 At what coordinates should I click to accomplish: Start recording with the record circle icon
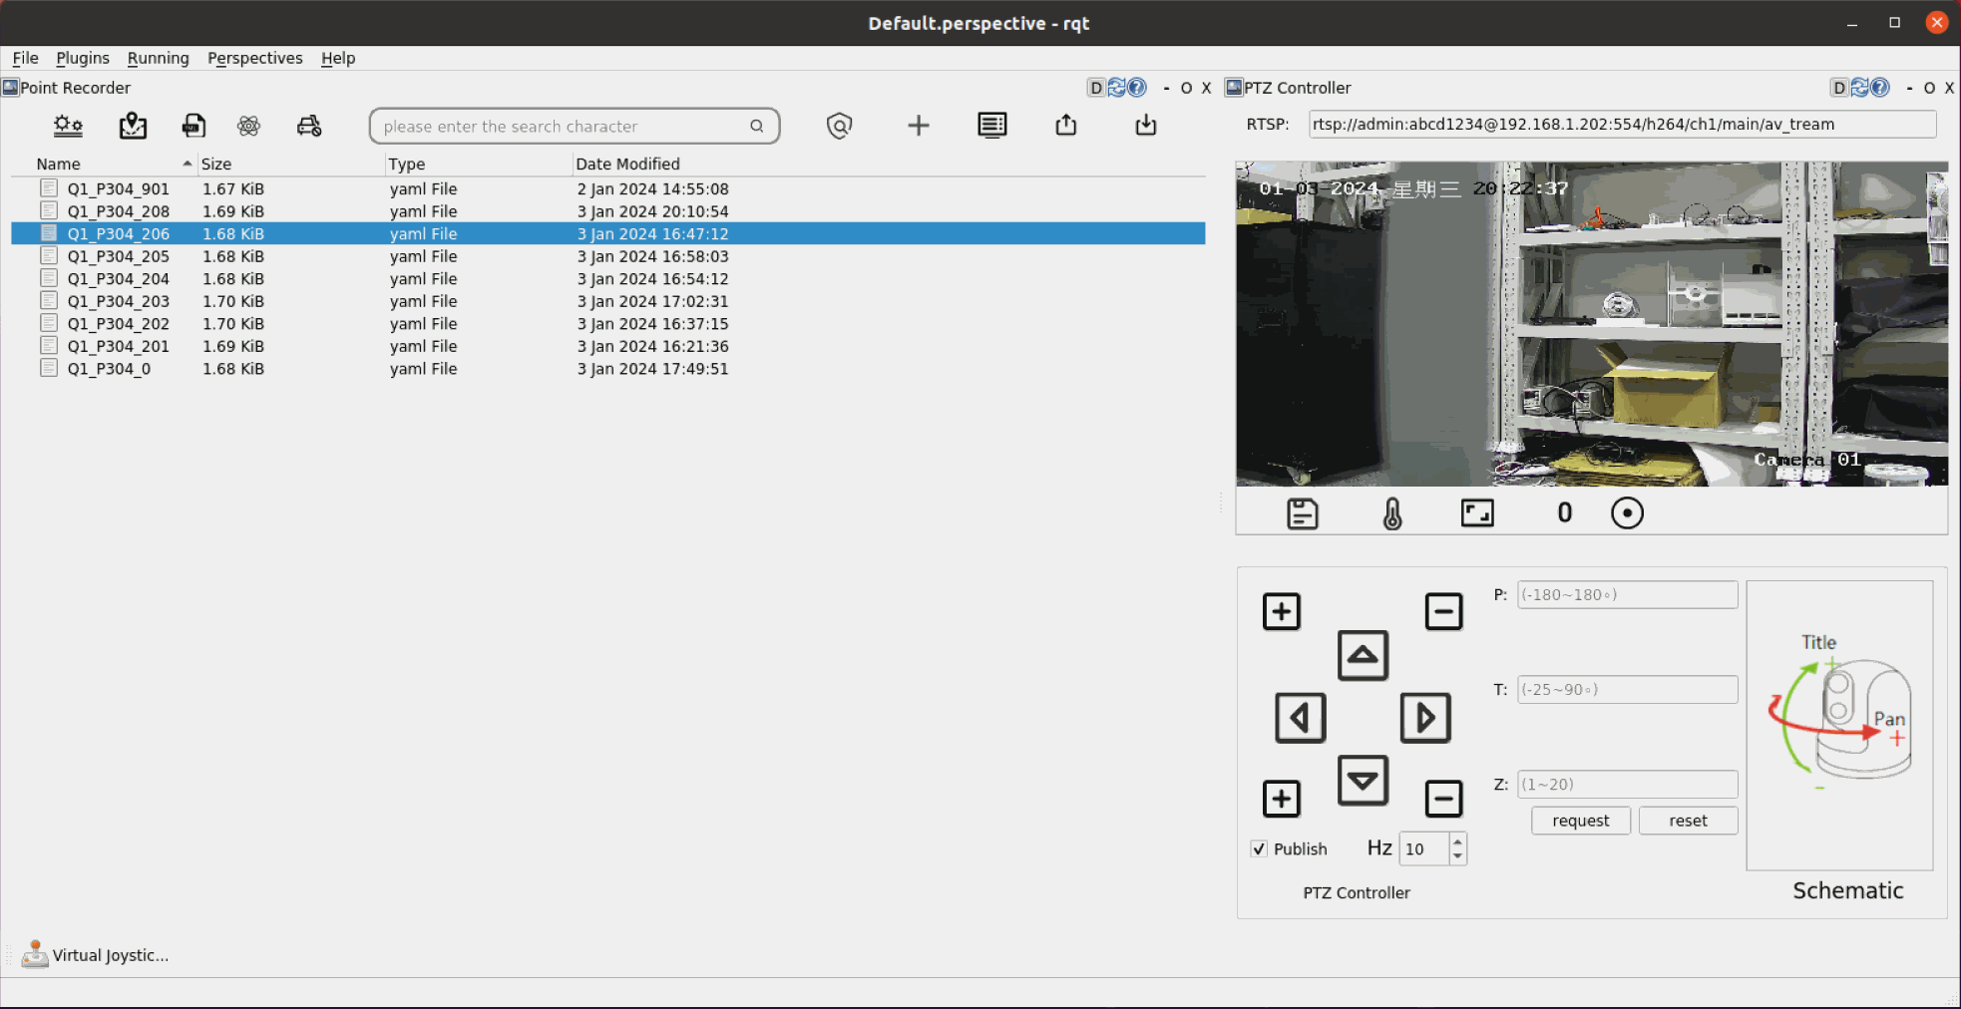[x=1627, y=513]
